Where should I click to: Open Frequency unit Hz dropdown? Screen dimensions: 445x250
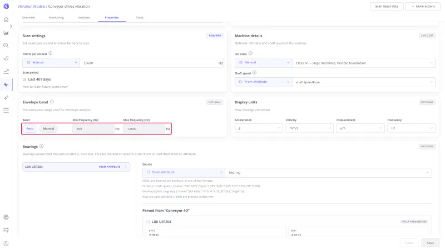pyautogui.click(x=411, y=128)
